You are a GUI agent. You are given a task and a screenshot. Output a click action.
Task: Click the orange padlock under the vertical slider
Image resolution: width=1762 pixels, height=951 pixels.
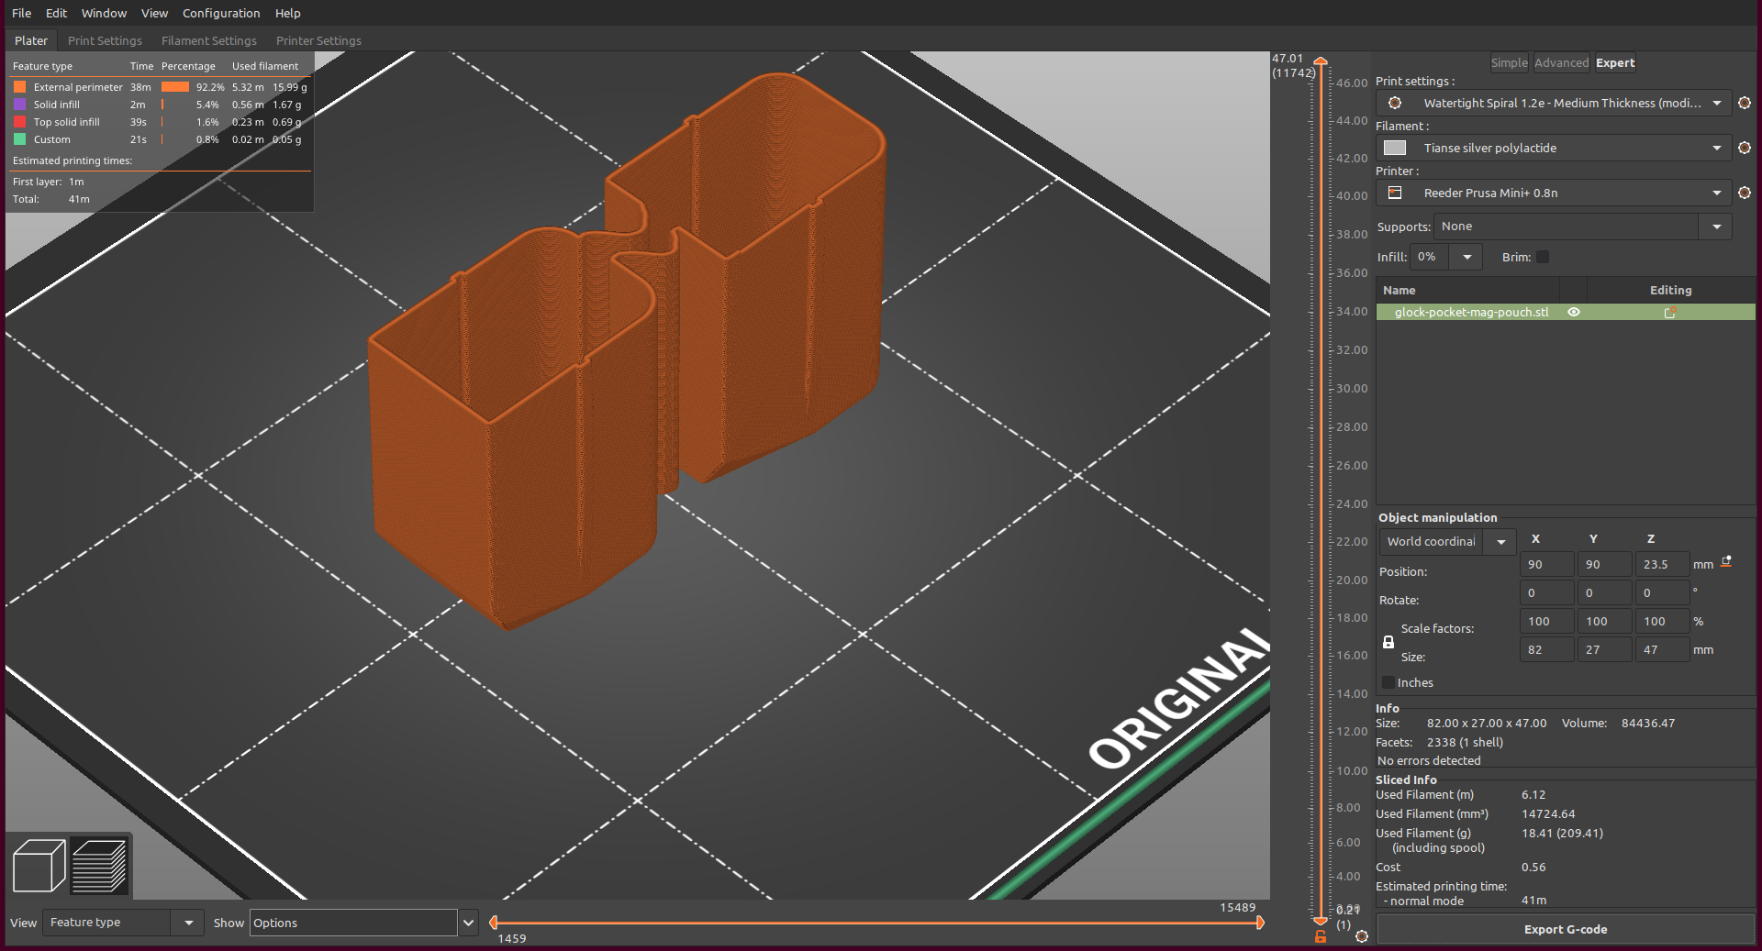pyautogui.click(x=1321, y=936)
